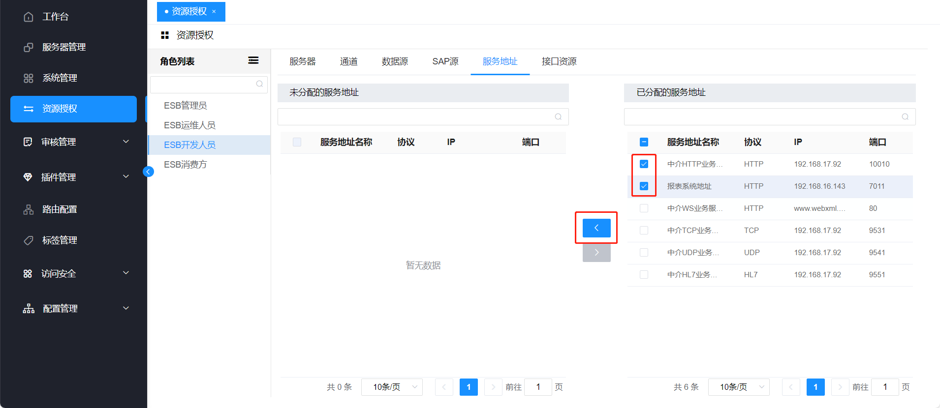Click port value 10010

click(x=879, y=164)
